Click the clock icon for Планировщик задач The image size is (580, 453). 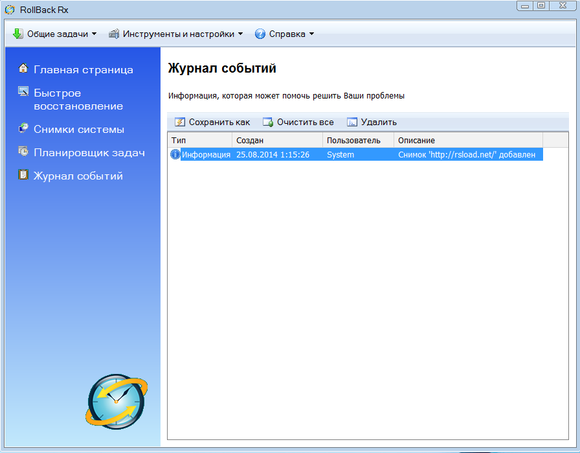(x=23, y=151)
